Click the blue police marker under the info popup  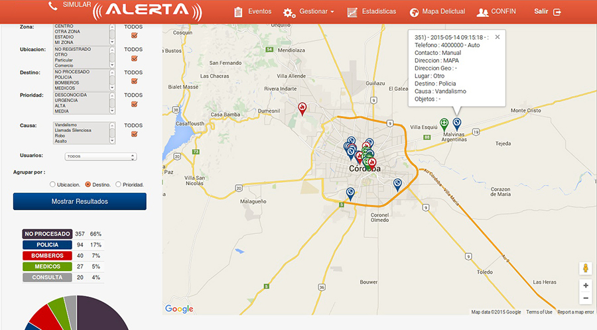tap(457, 125)
